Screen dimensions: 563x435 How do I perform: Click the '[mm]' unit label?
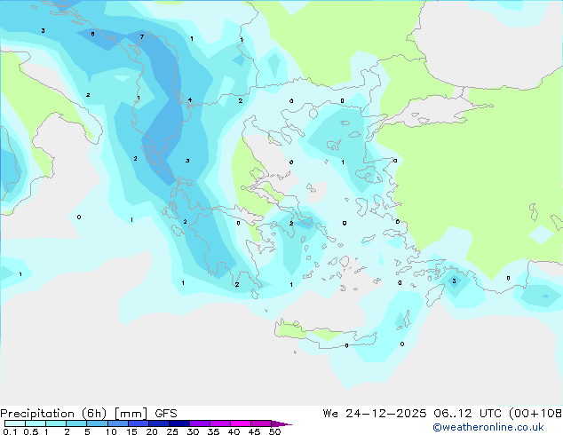(131, 414)
